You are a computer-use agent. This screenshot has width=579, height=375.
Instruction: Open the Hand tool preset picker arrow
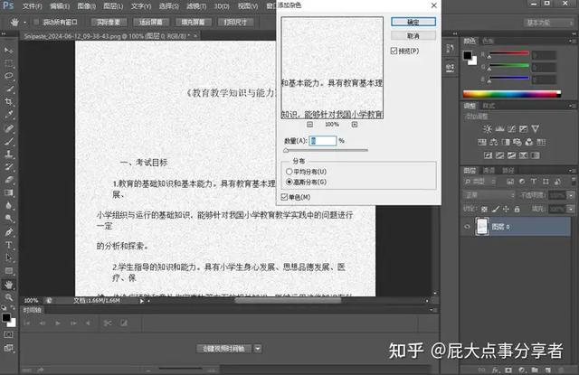coord(24,23)
